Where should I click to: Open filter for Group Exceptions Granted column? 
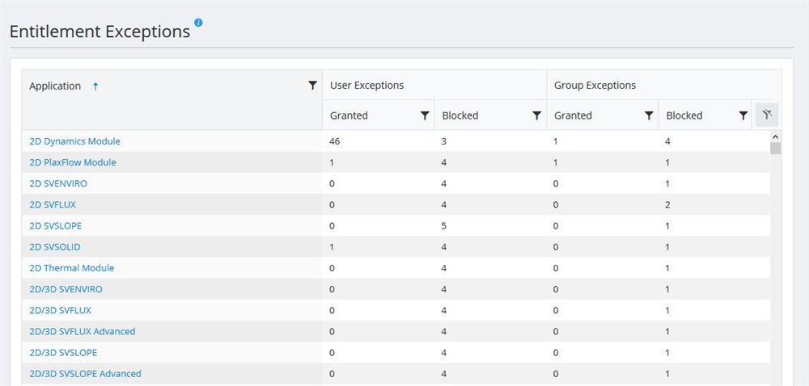tap(649, 115)
